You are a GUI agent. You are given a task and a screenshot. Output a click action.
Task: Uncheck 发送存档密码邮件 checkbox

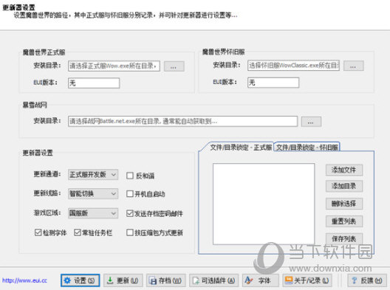130,213
